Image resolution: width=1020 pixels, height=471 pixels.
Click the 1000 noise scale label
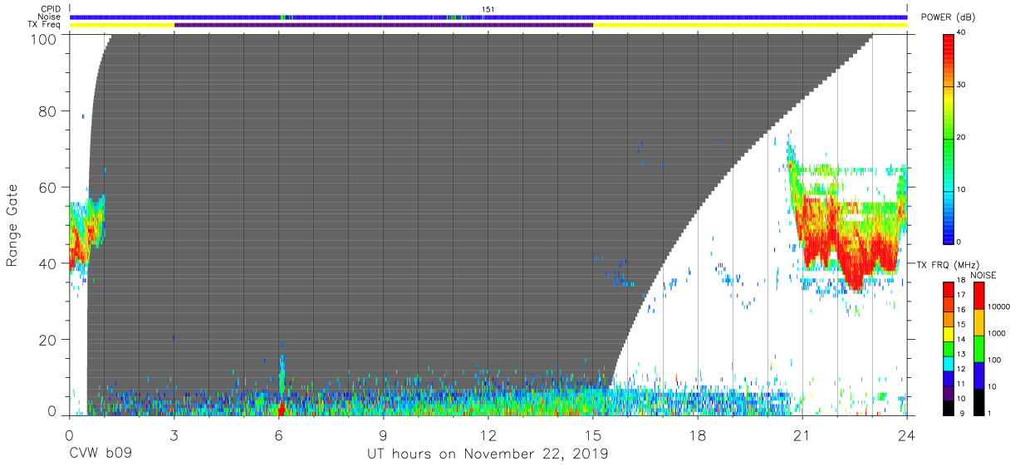pos(998,333)
